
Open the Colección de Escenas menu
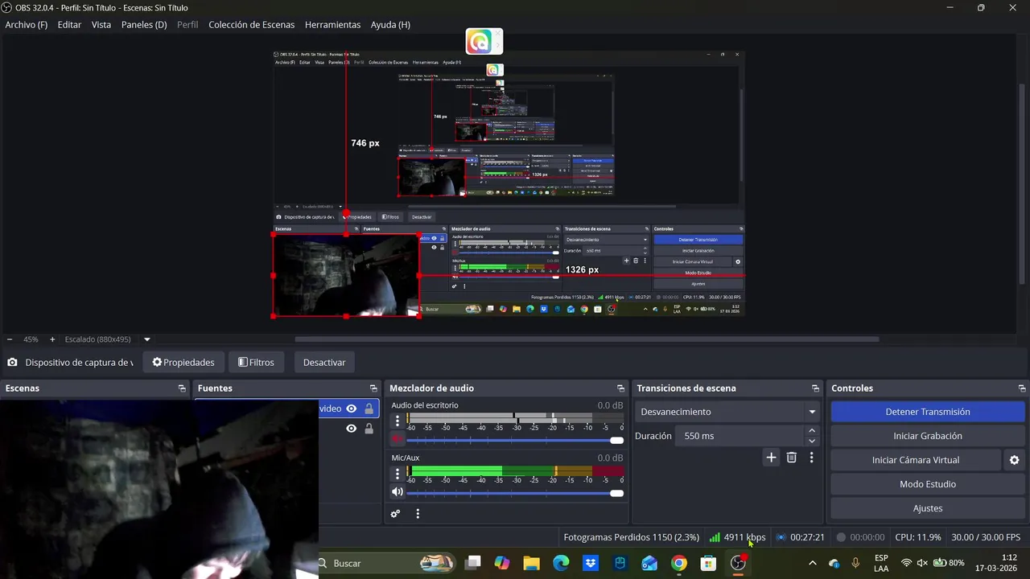pyautogui.click(x=252, y=25)
